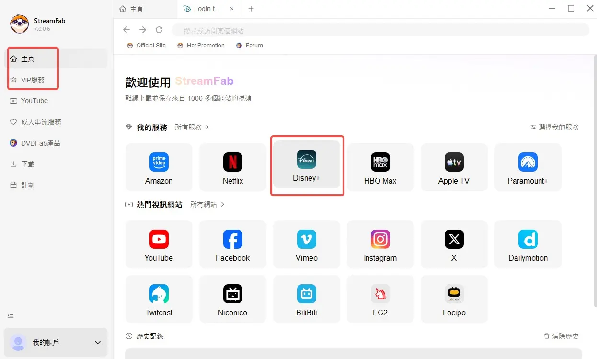This screenshot has width=597, height=359.
Task: Select VIP服務 in the sidebar
Action: [56, 80]
